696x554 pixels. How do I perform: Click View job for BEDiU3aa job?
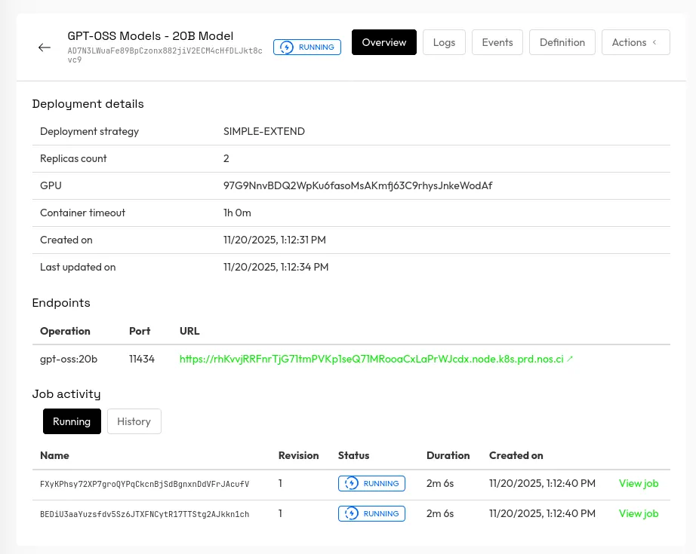(638, 513)
